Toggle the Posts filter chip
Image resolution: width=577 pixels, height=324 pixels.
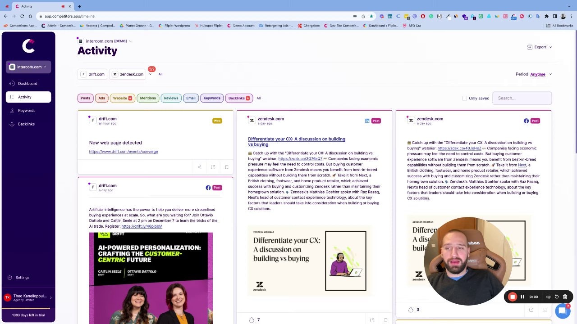(x=85, y=98)
